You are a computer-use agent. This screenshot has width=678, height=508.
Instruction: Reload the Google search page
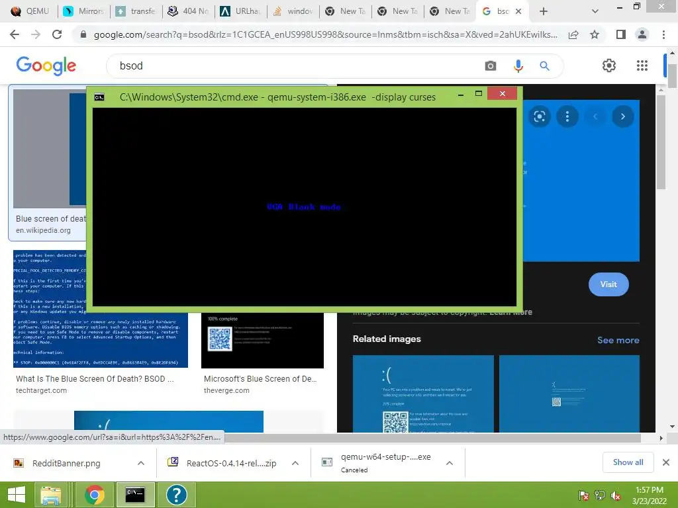(57, 34)
